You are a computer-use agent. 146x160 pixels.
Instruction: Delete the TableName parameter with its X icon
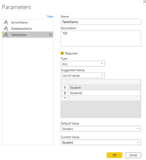[50, 35]
